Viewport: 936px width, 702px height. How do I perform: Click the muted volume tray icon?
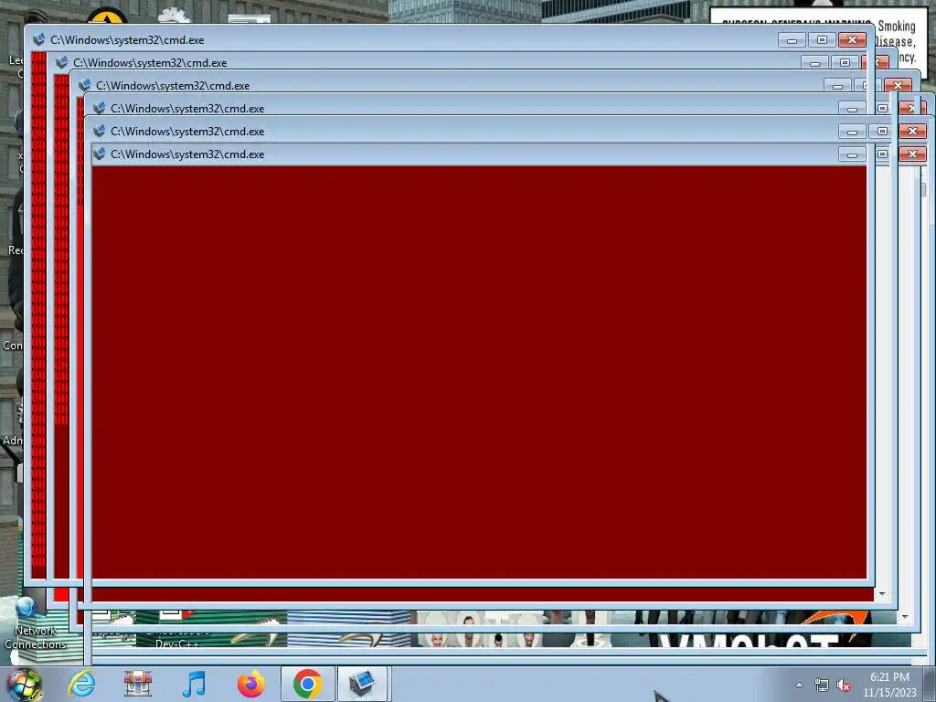[x=844, y=686]
